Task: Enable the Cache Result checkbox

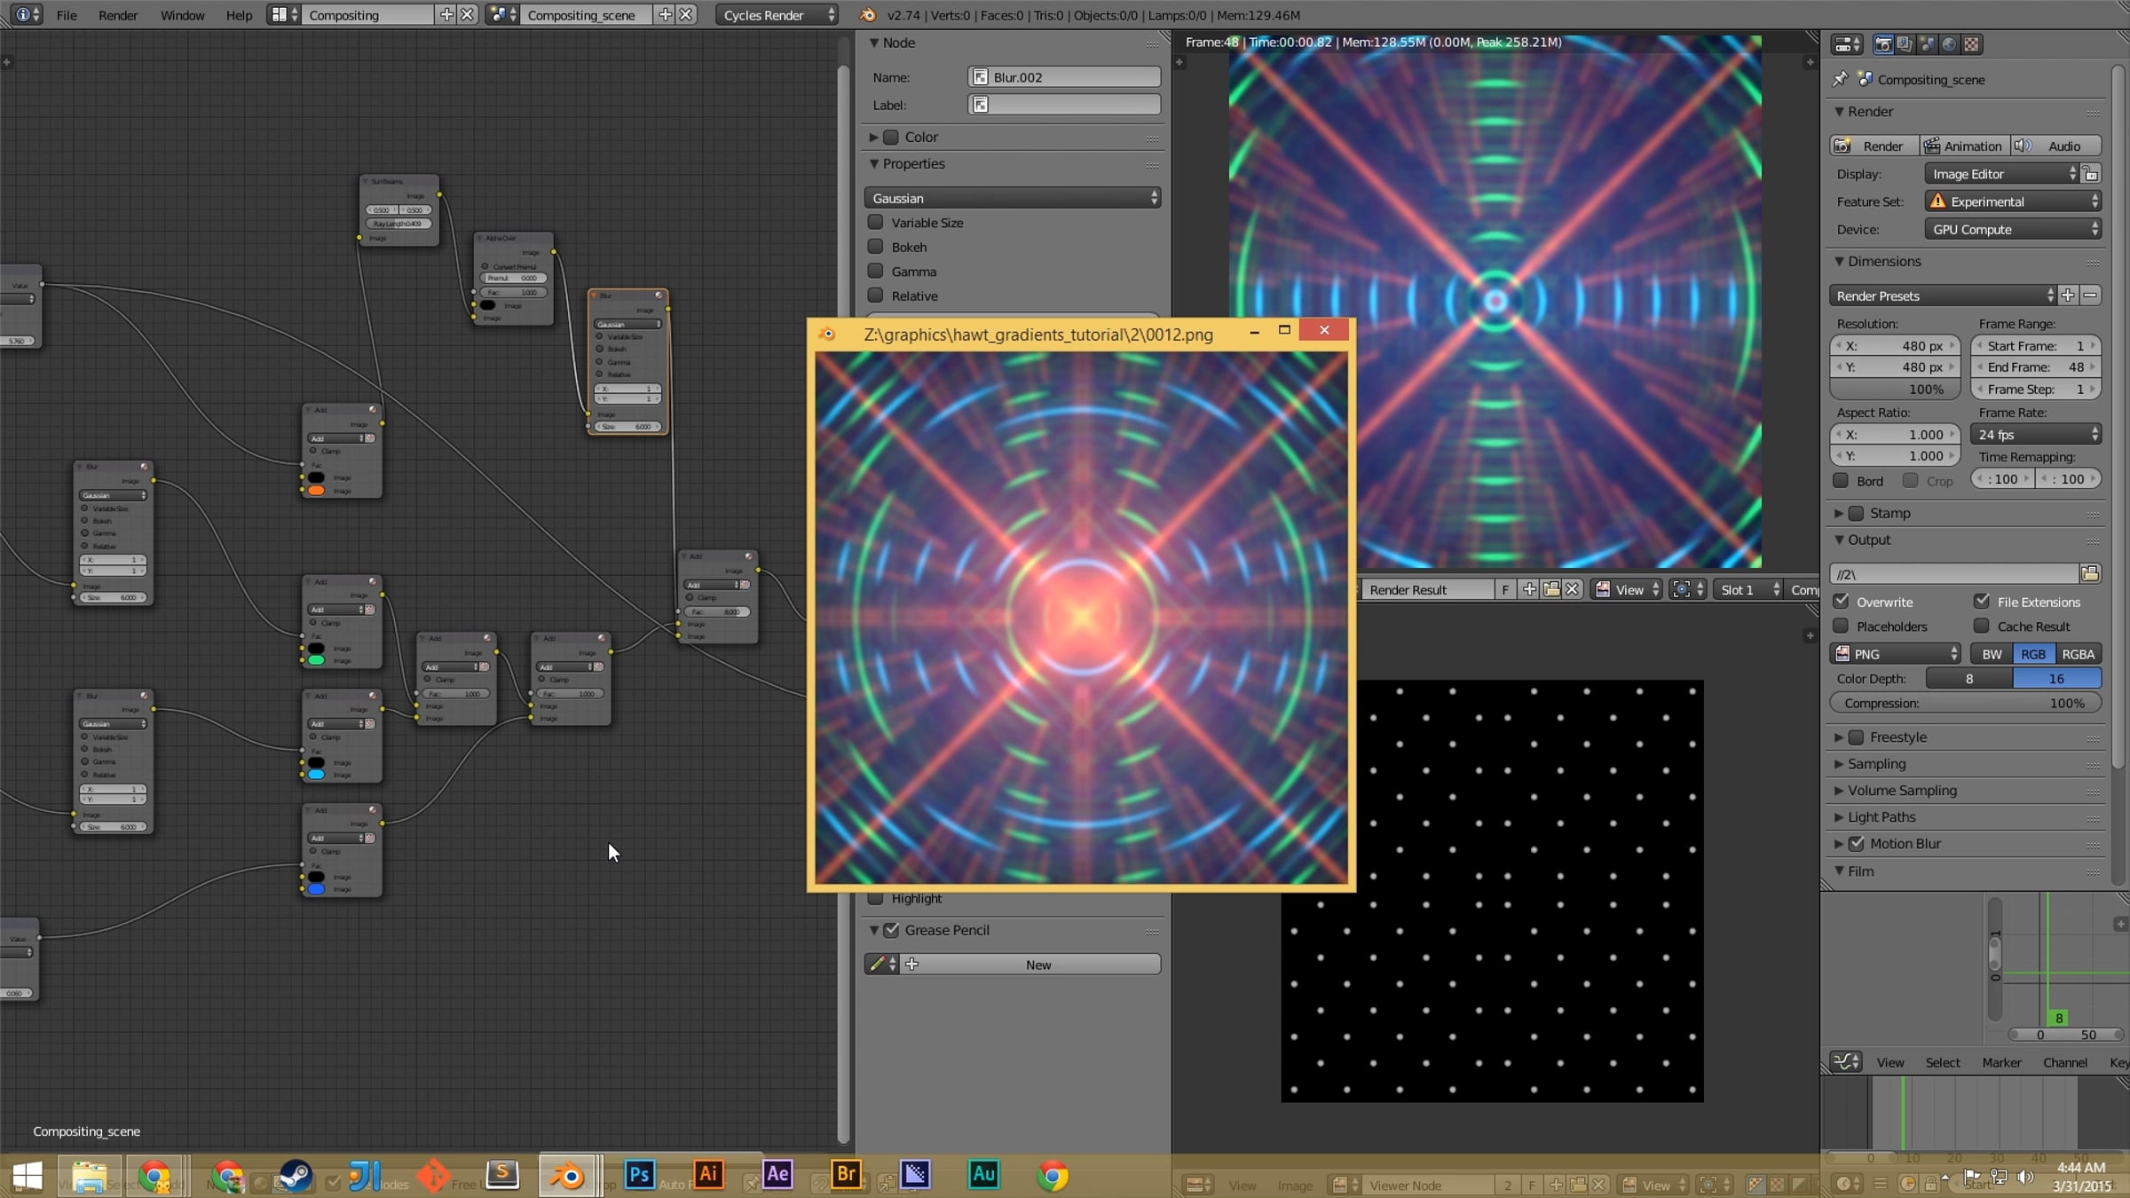Action: click(1982, 627)
